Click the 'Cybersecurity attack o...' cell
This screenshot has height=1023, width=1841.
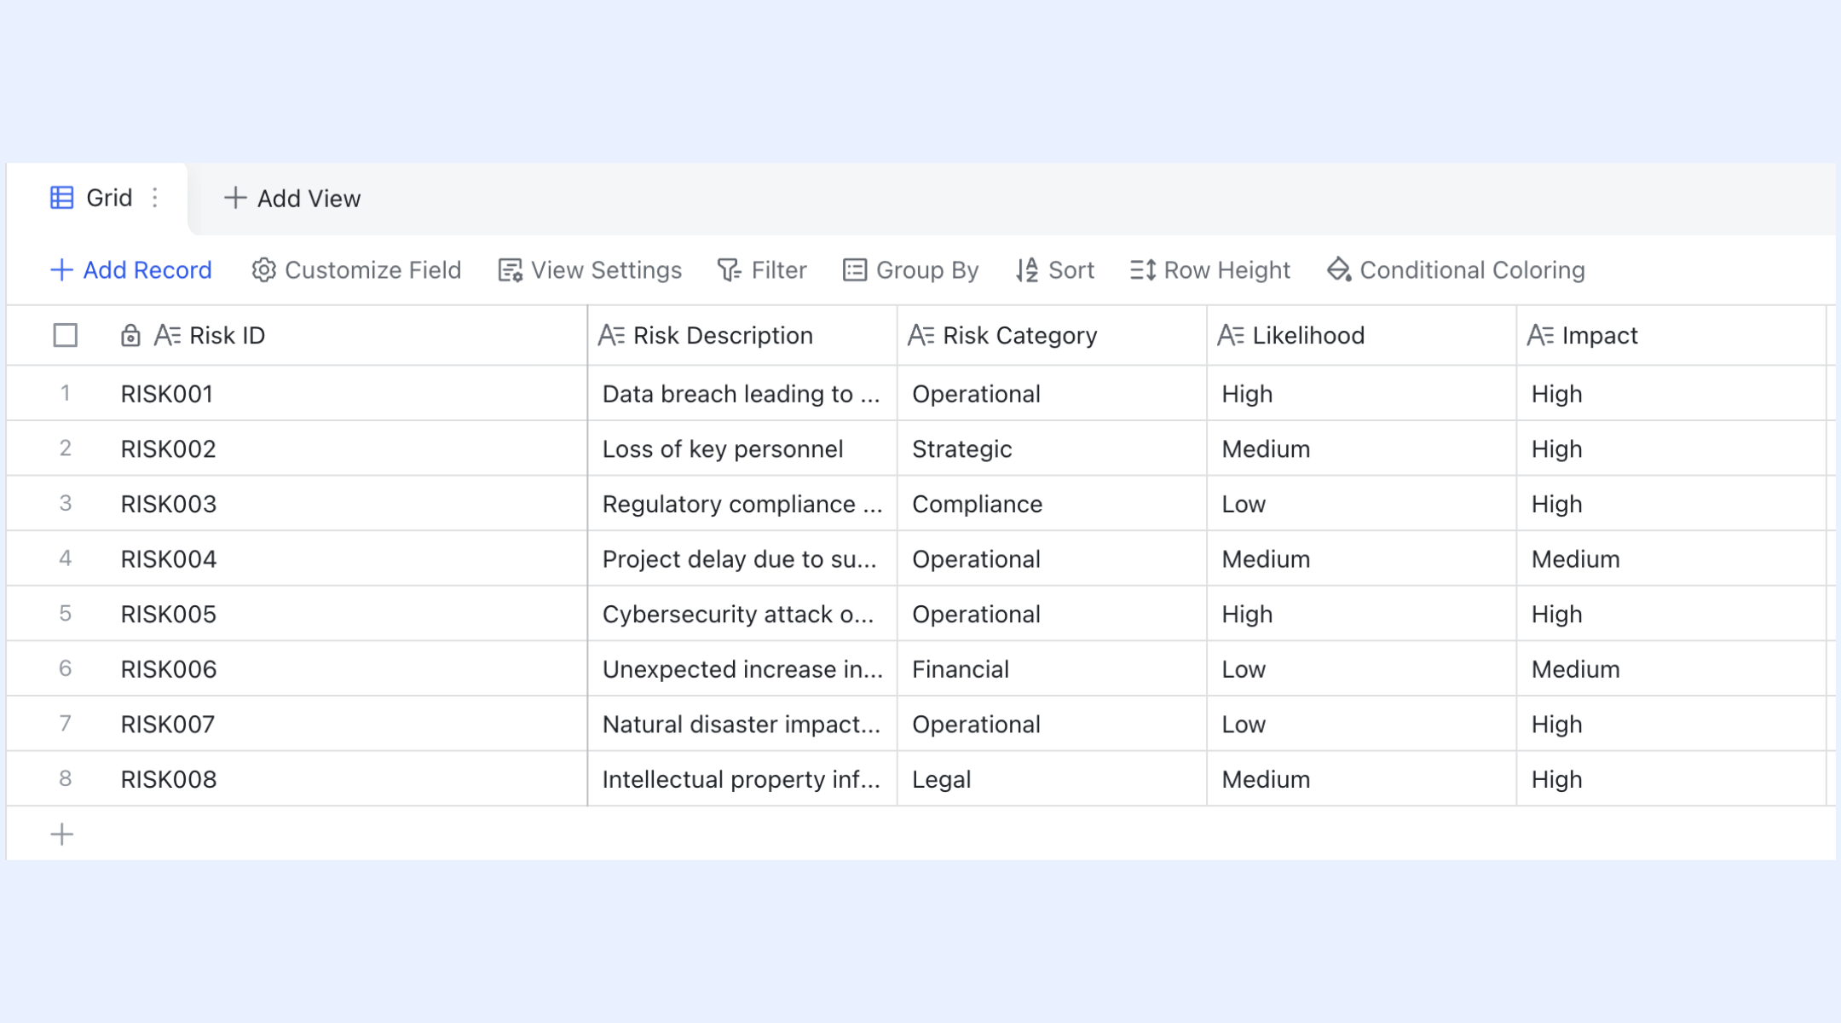[x=742, y=614]
